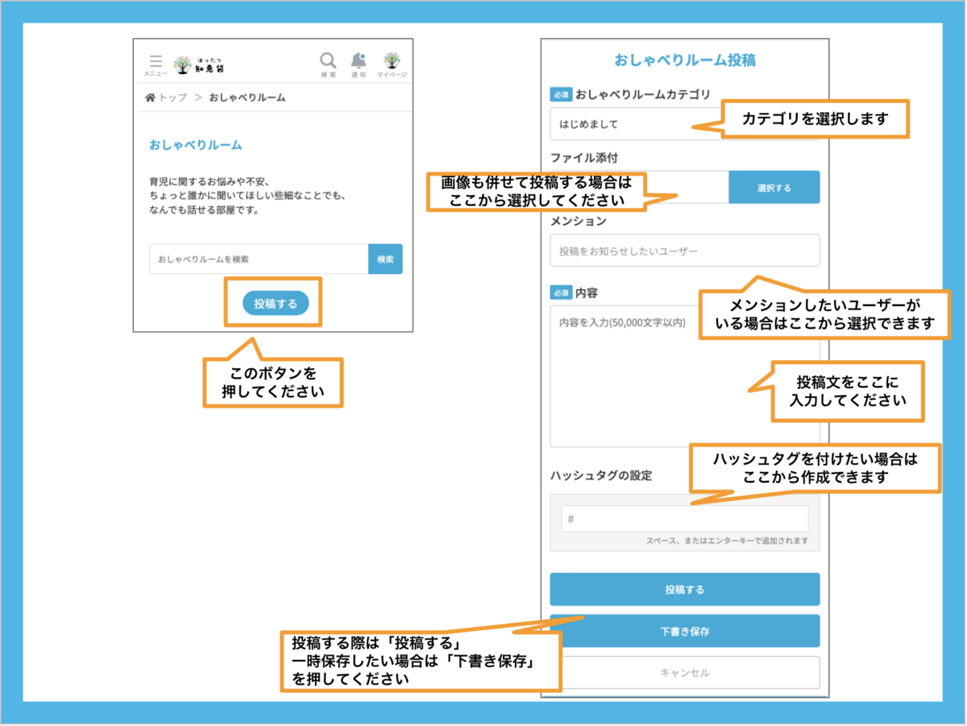This screenshot has height=726, width=967.
Task: Click the hashtag # input field
Action: click(x=684, y=519)
